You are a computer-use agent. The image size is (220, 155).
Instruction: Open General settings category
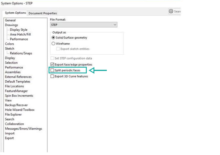10,20
